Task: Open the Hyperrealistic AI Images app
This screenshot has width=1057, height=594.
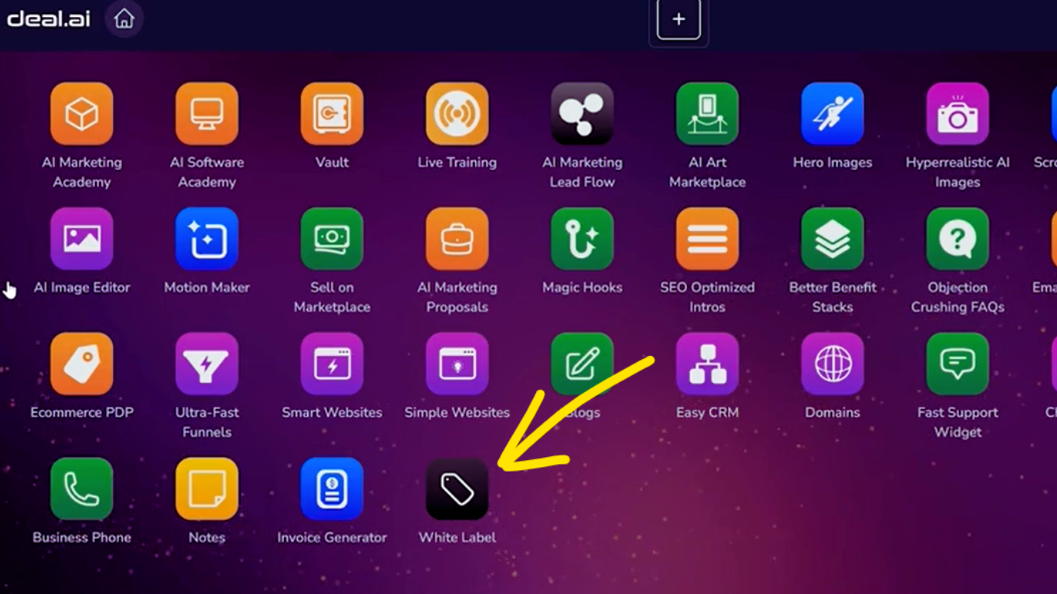Action: 958,114
